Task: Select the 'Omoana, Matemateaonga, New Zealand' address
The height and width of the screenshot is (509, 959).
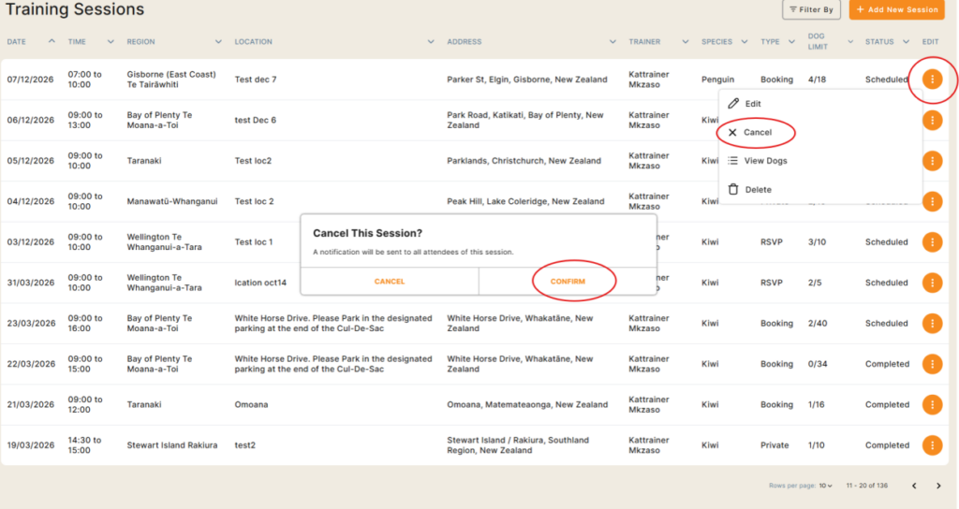Action: click(527, 404)
